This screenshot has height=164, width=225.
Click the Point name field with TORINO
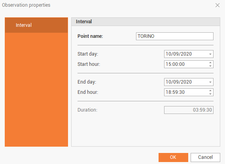[175, 36]
